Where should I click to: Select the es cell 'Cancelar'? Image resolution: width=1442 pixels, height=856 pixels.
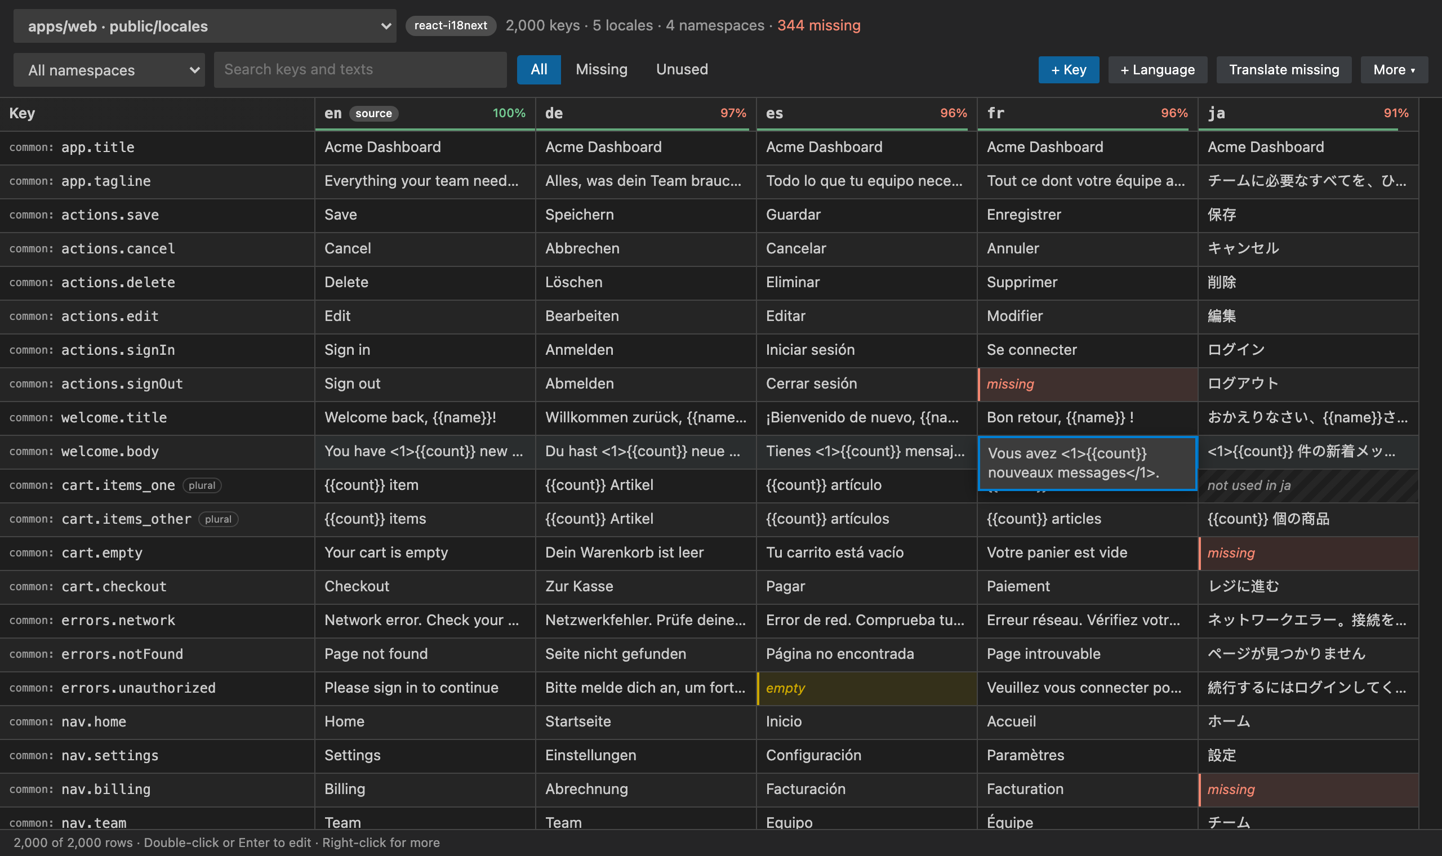[x=867, y=248]
